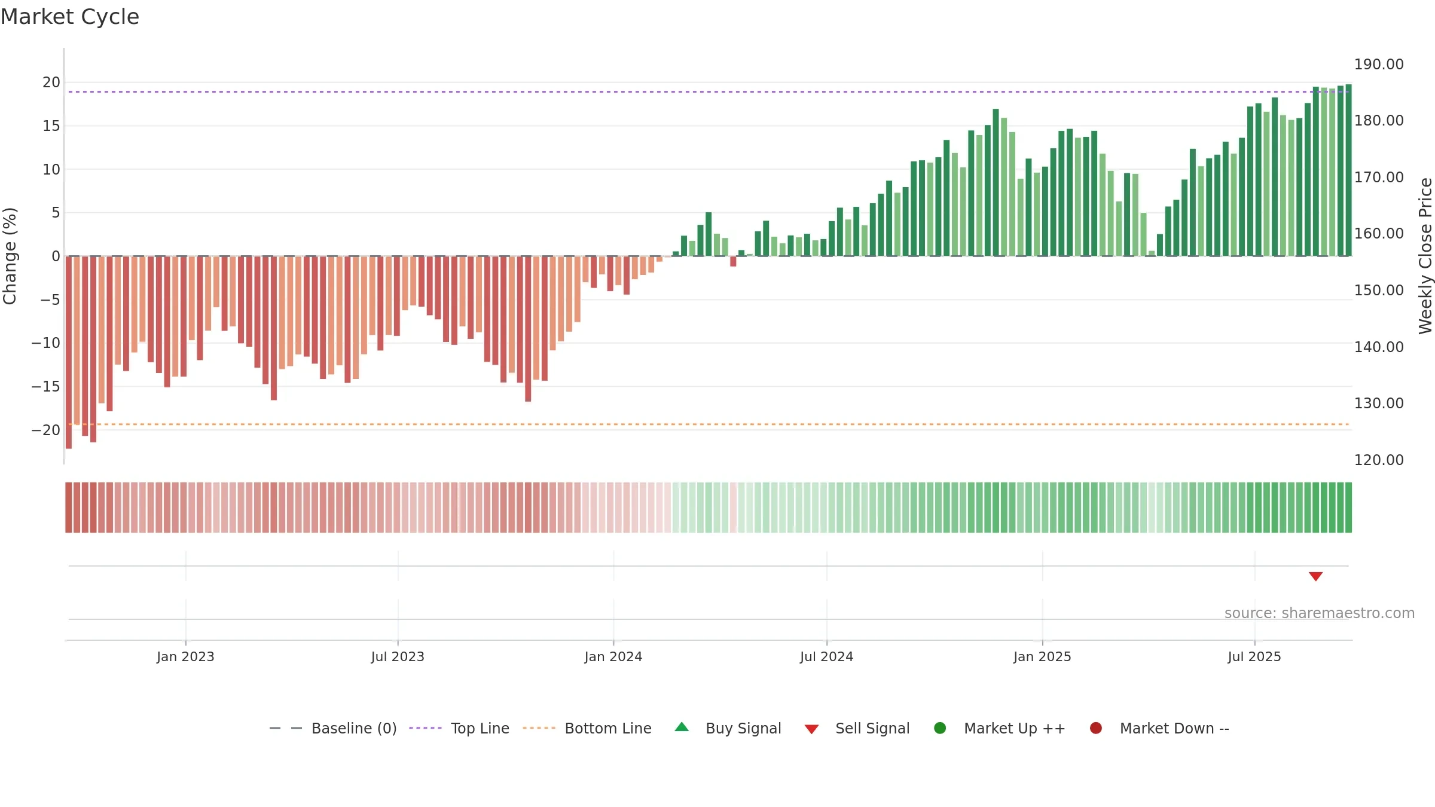The width and height of the screenshot is (1435, 807).
Task: Click the first red cell of the heatmap strip
Action: [x=69, y=508]
